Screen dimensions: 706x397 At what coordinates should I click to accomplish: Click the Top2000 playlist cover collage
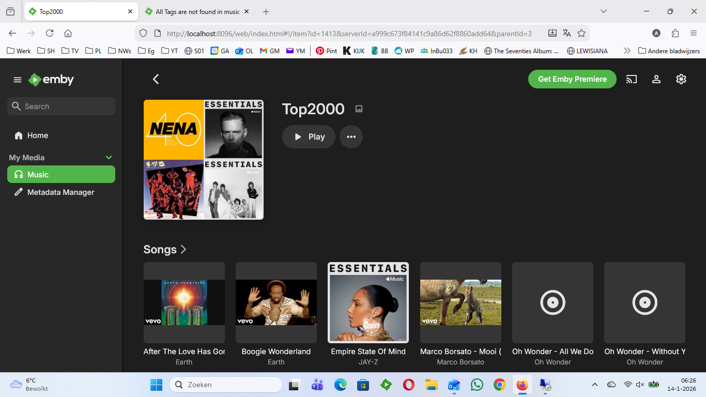204,160
